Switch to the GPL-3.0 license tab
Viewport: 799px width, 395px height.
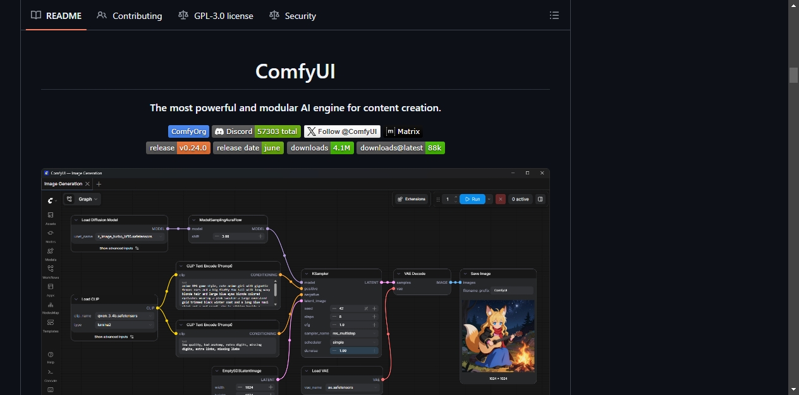tap(216, 15)
